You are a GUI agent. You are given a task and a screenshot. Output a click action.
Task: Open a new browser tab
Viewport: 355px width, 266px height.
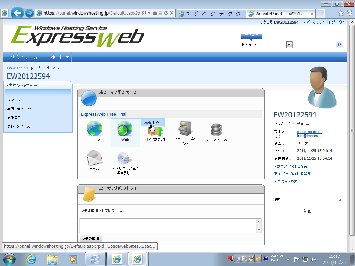point(320,14)
